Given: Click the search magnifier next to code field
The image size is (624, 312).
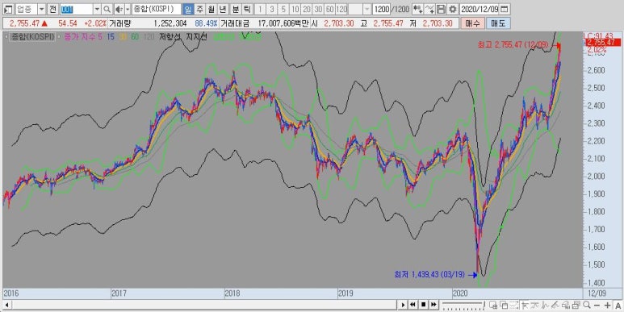Looking at the screenshot, I should pos(107,9).
